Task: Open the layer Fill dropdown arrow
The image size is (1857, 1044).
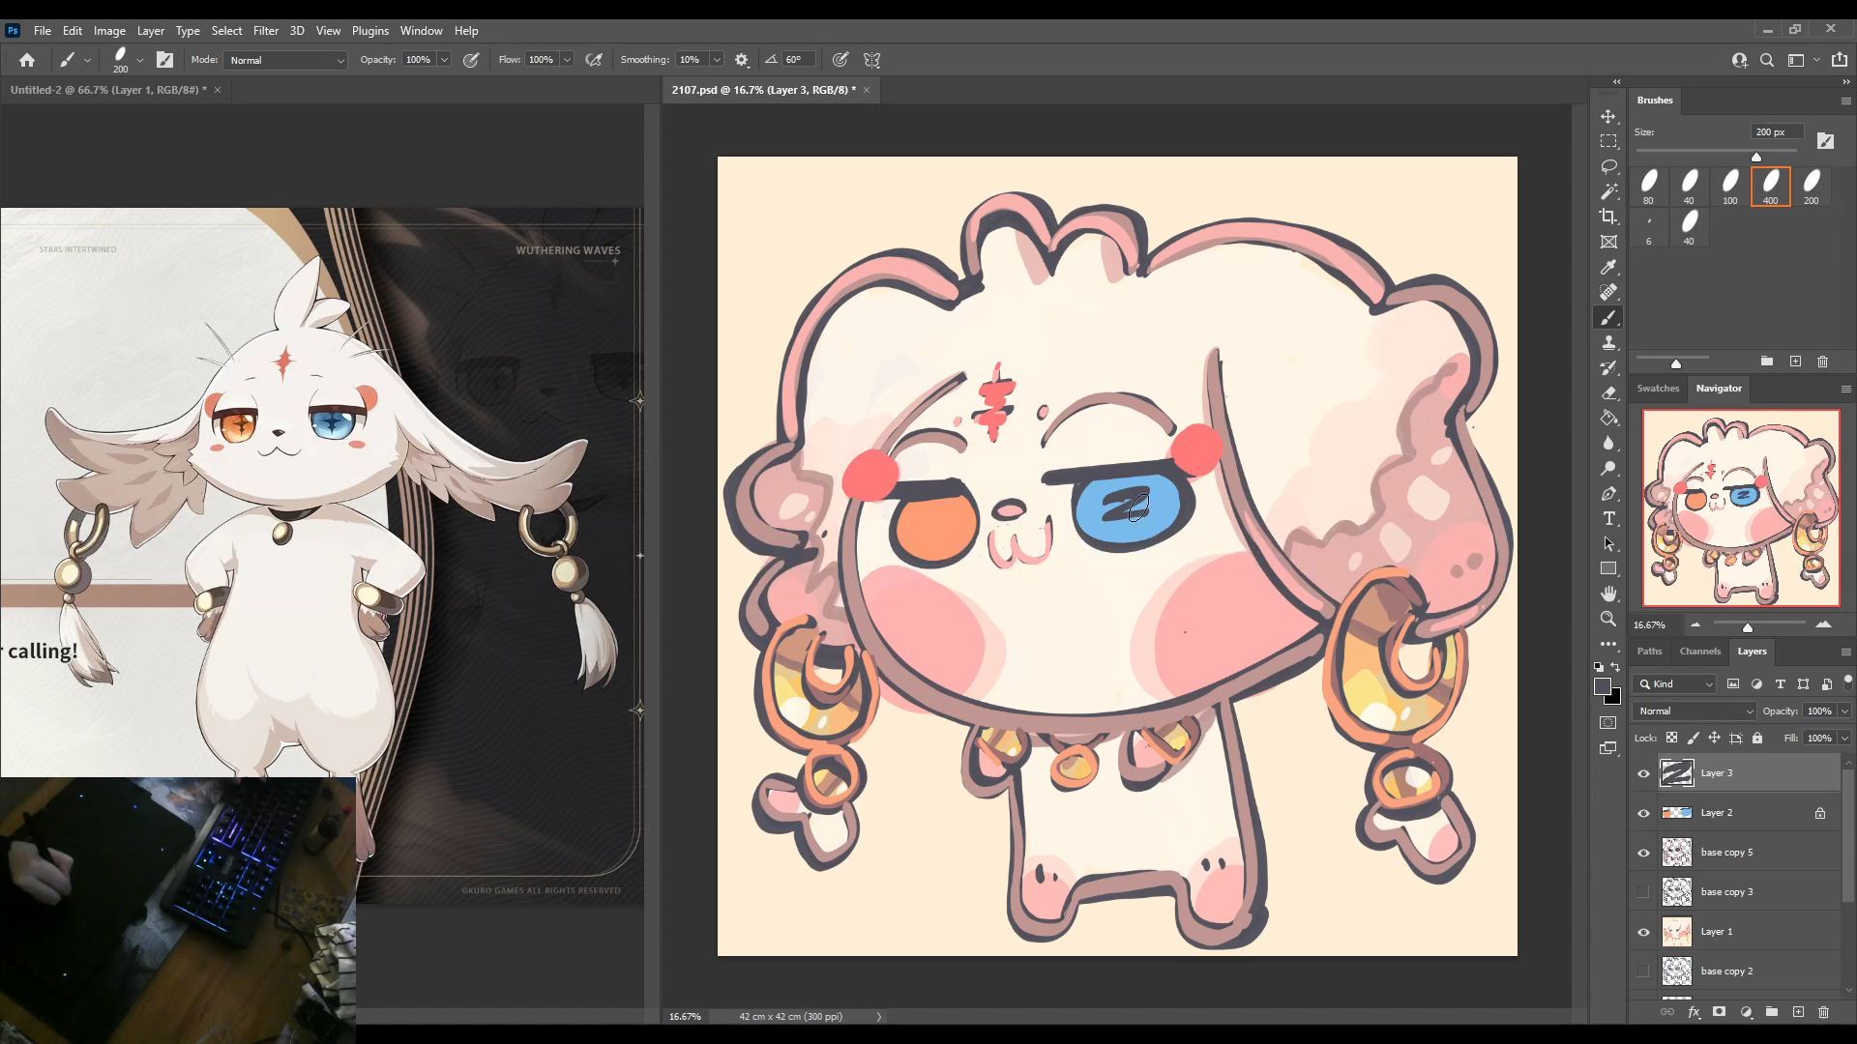Action: (1843, 739)
